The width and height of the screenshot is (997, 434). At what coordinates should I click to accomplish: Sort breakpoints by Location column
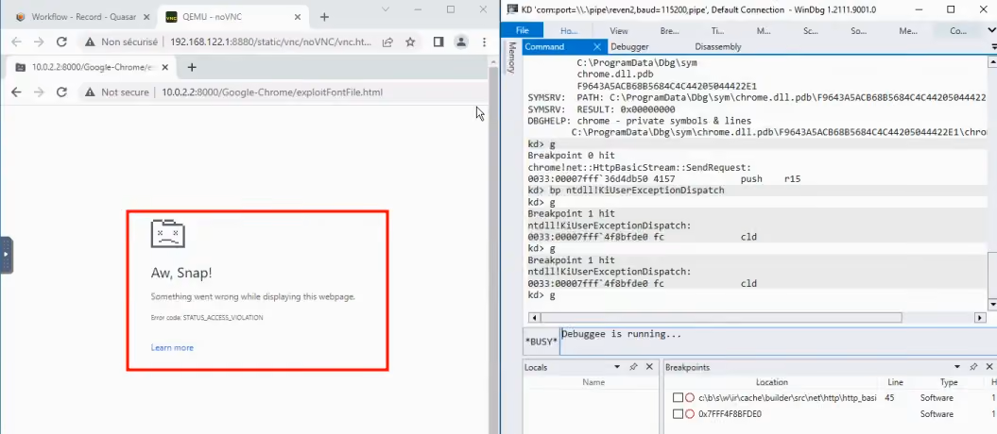pyautogui.click(x=772, y=382)
